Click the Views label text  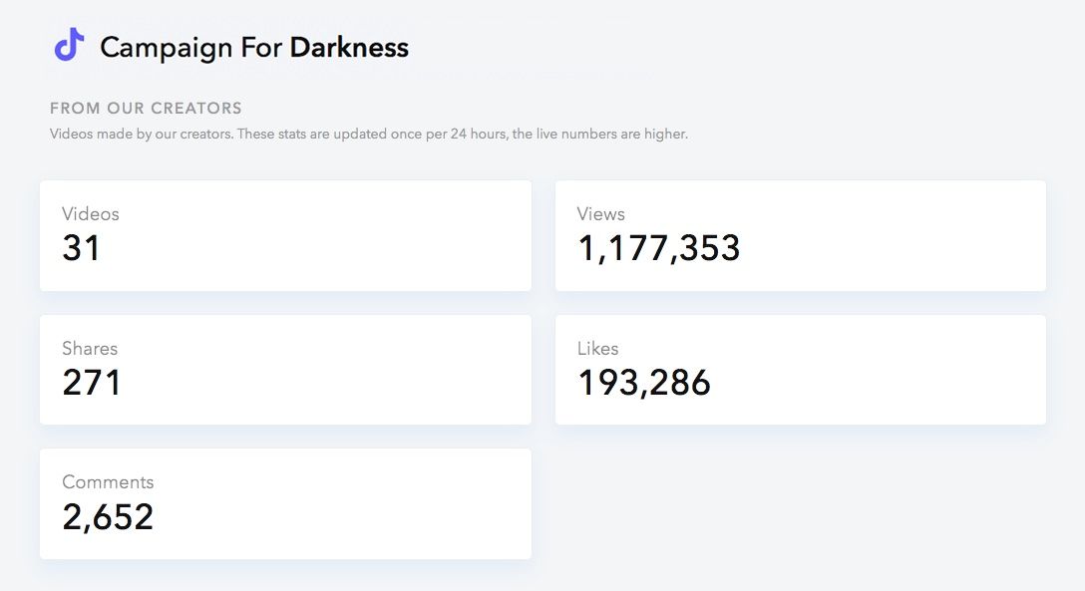coord(601,213)
